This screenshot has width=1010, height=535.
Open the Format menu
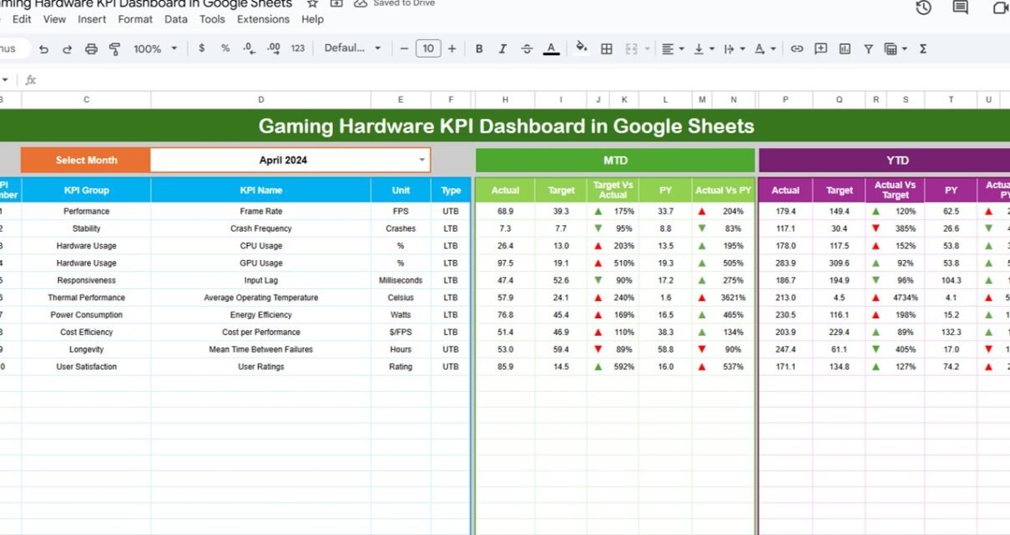[135, 19]
